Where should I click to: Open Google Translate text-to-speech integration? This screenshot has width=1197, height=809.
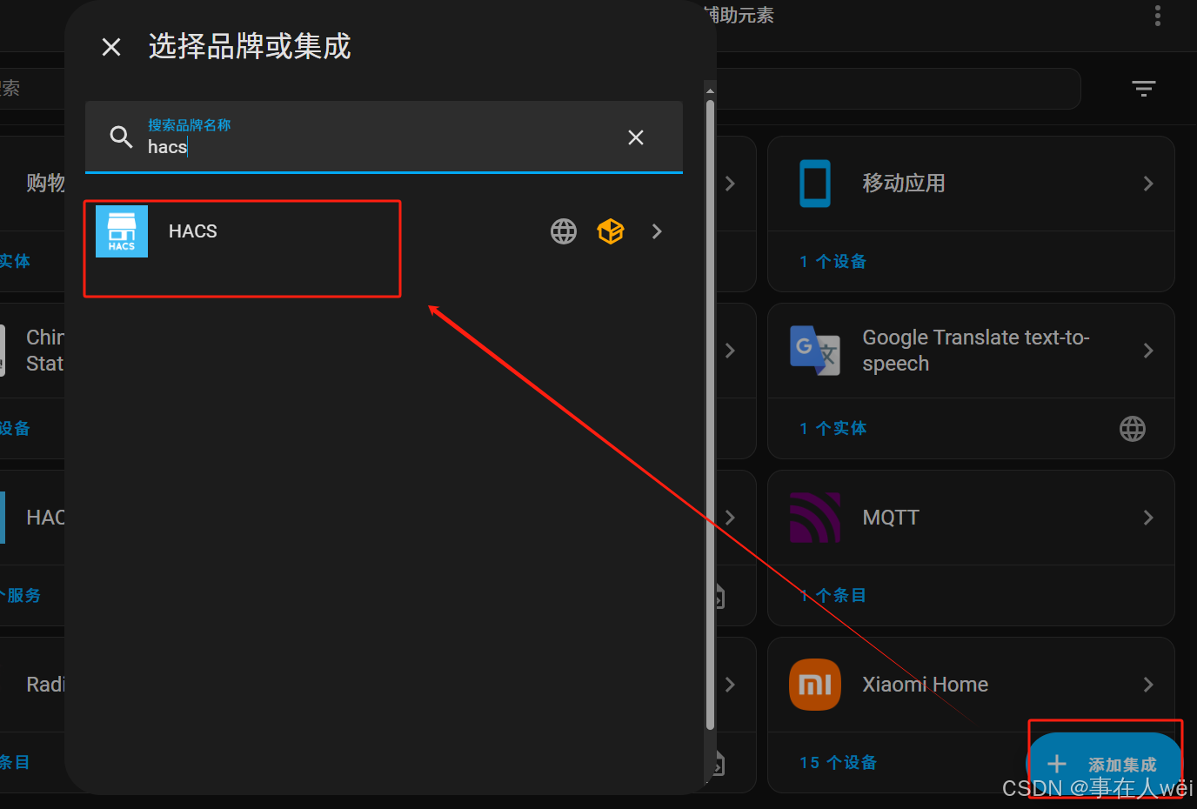coord(972,351)
